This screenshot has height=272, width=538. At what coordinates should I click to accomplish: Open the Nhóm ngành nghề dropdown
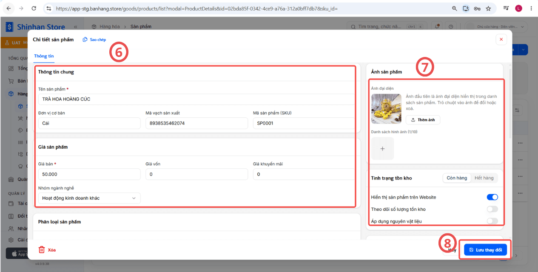[89, 198]
